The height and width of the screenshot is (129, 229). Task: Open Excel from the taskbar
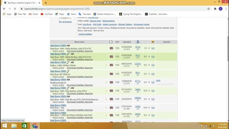(x=24, y=126)
